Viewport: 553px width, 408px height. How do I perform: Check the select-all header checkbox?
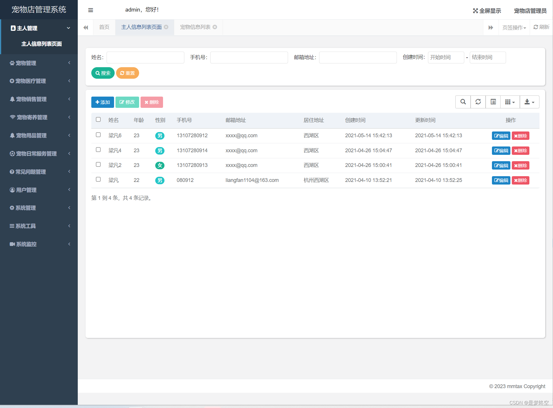(x=98, y=120)
